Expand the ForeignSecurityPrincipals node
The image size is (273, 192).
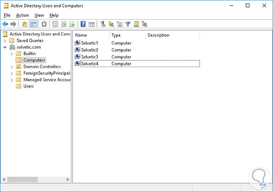[x=12, y=73]
